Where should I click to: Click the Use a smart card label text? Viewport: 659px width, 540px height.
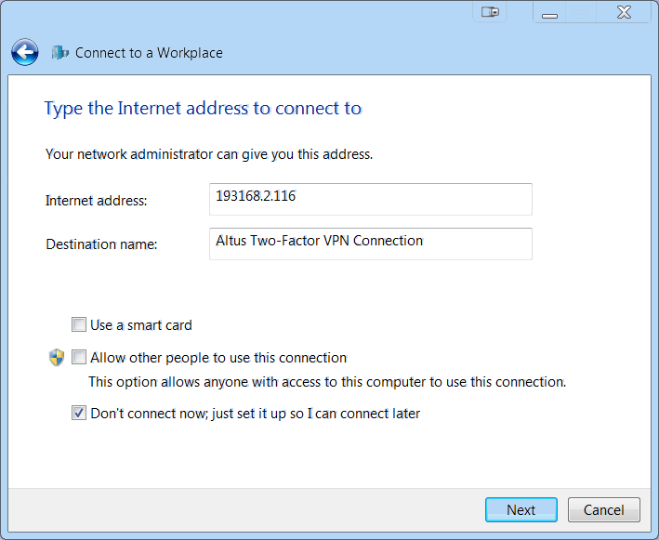click(x=141, y=325)
